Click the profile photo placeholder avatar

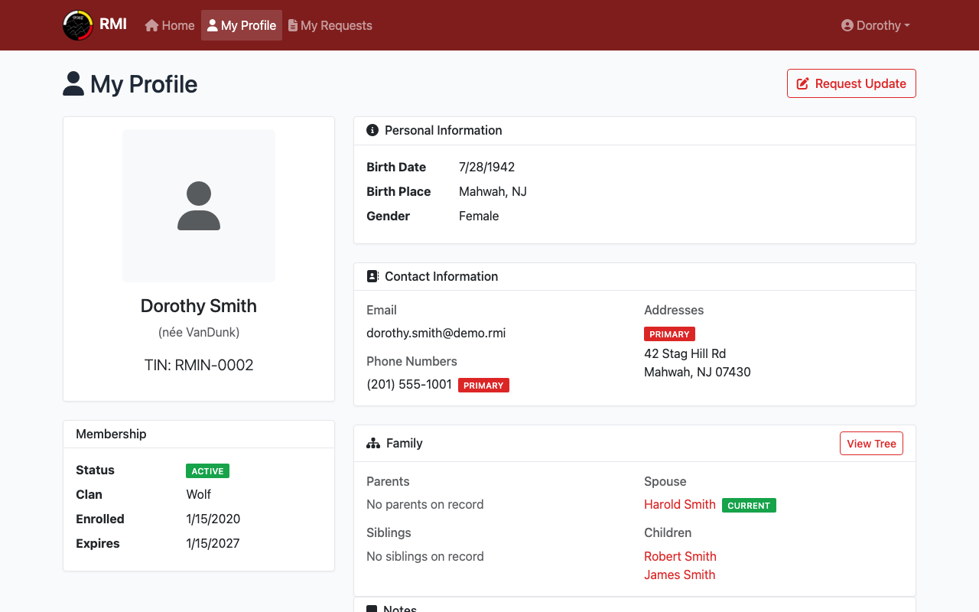point(199,206)
